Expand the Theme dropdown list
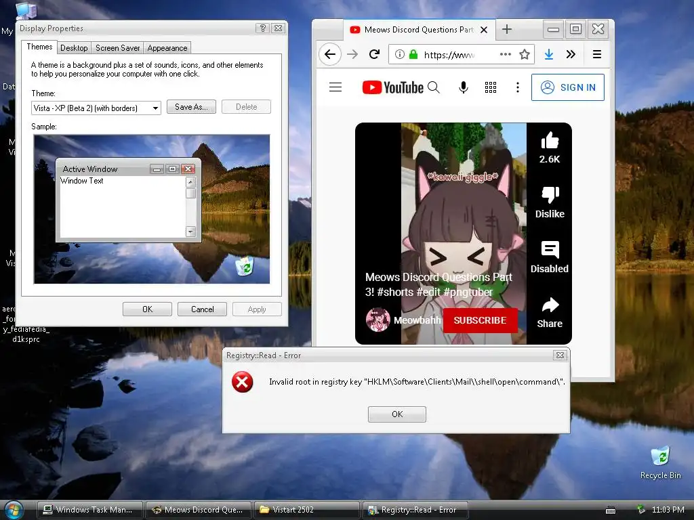 click(x=155, y=108)
